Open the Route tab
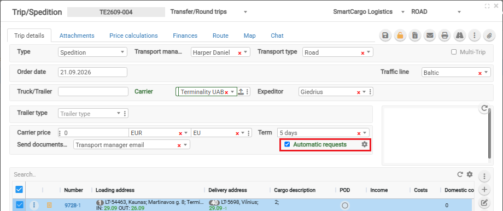This screenshot has width=503, height=211. pyautogui.click(x=220, y=36)
